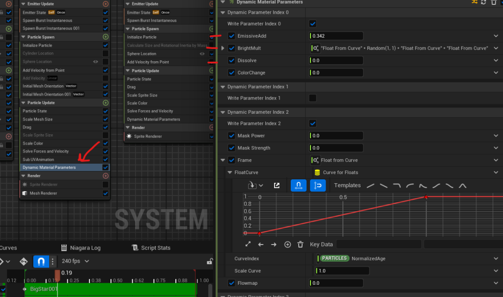Viewport: 503px width, 297px height.
Task: Toggle the Flowmap checkbox
Action: point(232,283)
